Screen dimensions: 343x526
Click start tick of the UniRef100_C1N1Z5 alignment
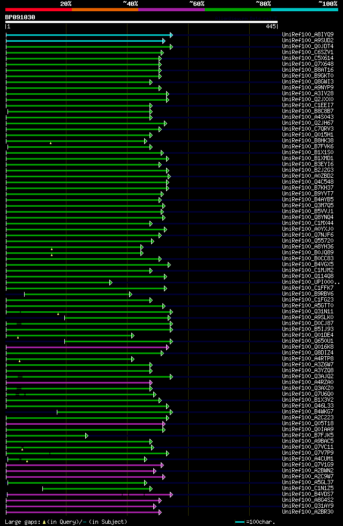43,489
